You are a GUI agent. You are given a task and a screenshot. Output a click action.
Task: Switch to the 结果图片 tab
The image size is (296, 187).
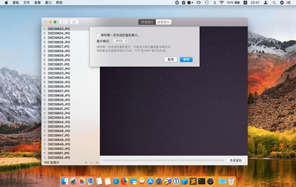pyautogui.click(x=163, y=22)
